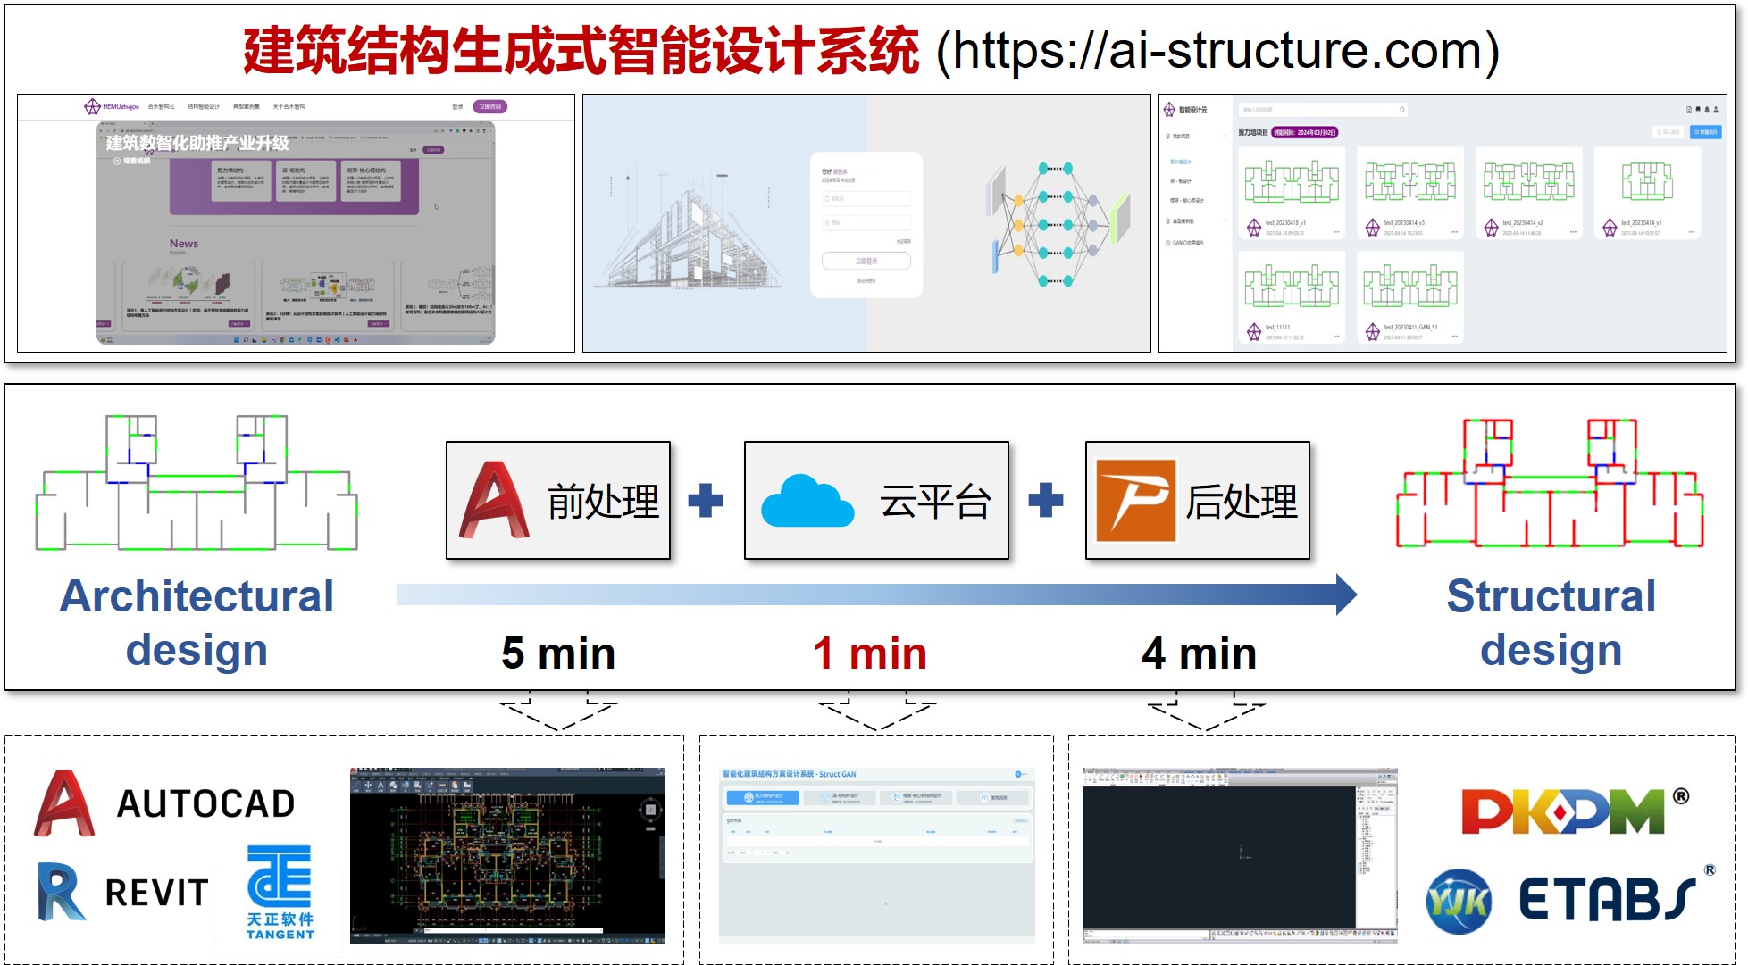The width and height of the screenshot is (1748, 965).
Task: Click the orange PKPM icon in 后处理 box
Action: click(1135, 501)
